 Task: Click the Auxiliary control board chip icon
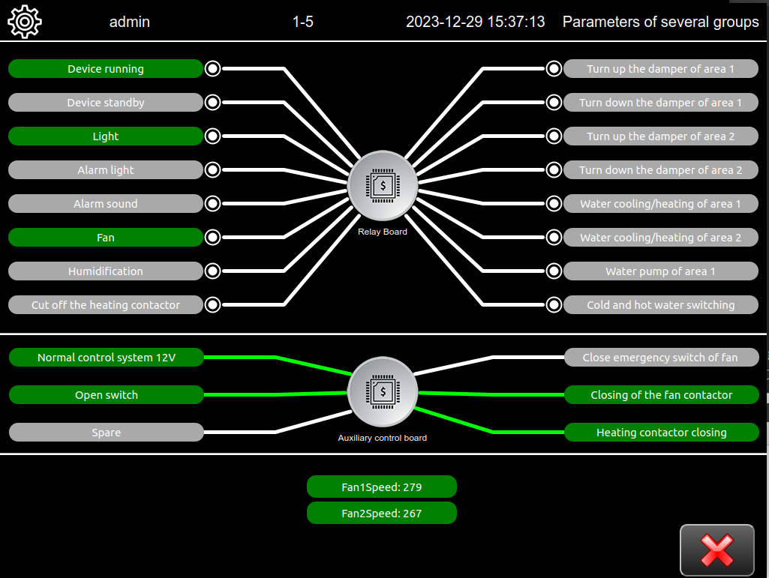click(x=383, y=391)
